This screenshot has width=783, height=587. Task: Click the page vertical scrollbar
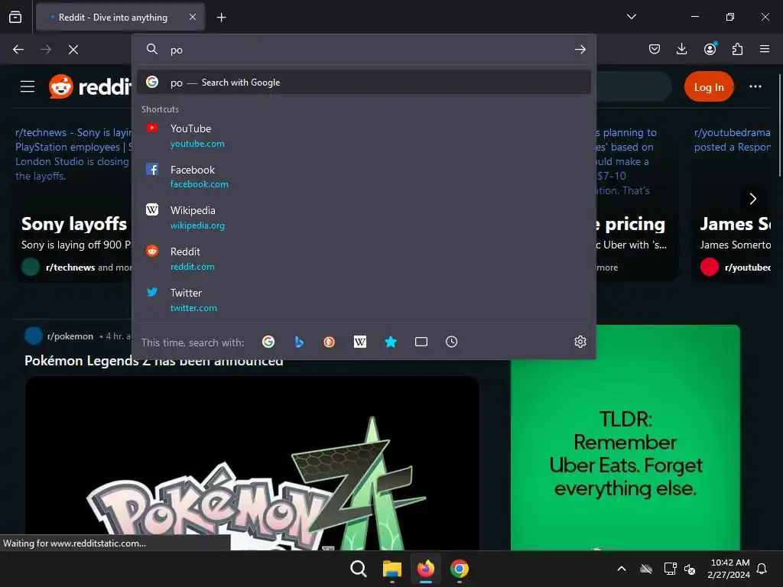[x=780, y=125]
